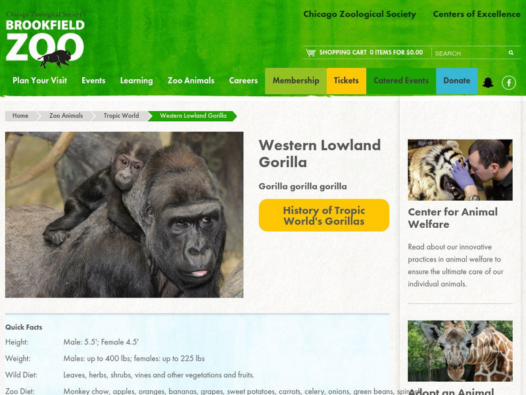The image size is (526, 395).
Task: Open the Snapchat icon link
Action: point(488,82)
